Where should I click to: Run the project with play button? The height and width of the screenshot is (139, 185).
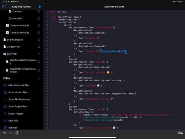40,7
